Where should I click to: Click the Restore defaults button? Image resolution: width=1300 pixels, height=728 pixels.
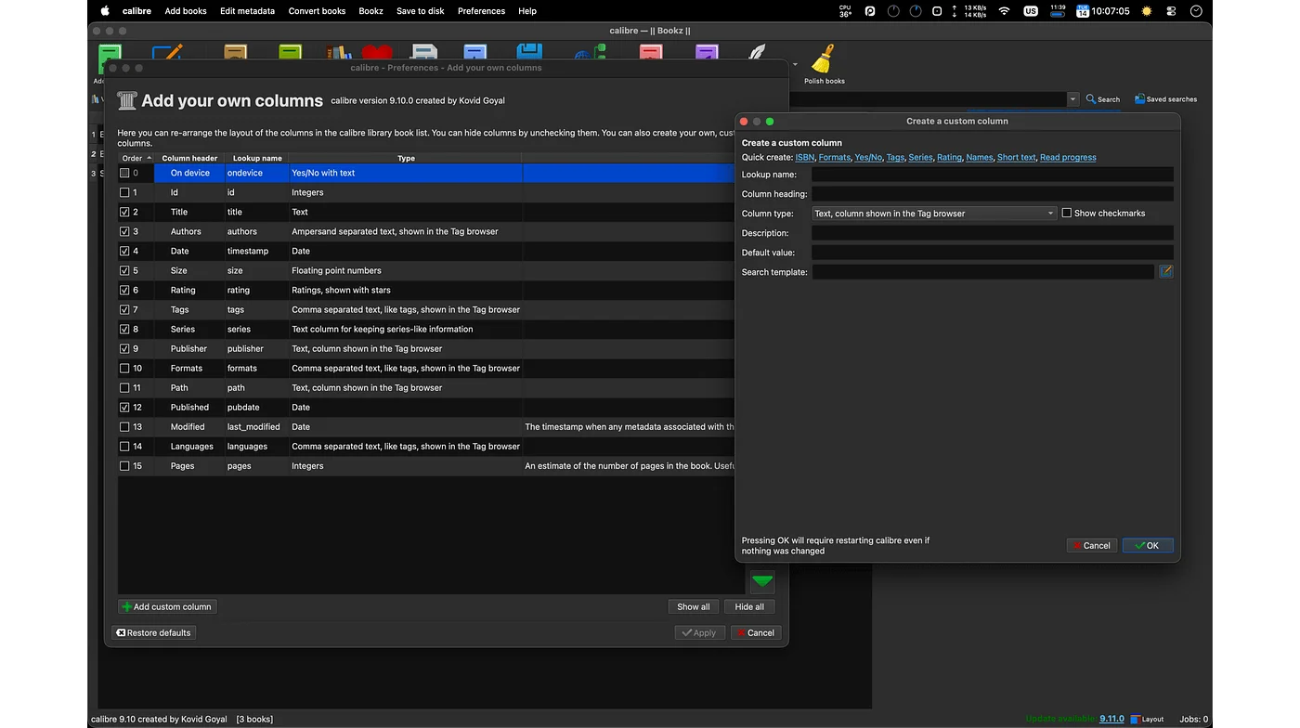point(153,632)
